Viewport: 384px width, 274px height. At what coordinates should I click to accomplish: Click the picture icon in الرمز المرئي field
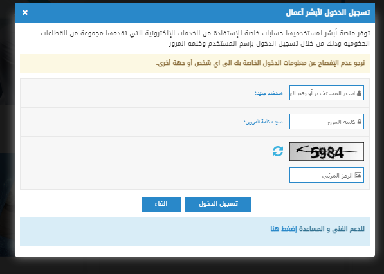pyautogui.click(x=358, y=175)
